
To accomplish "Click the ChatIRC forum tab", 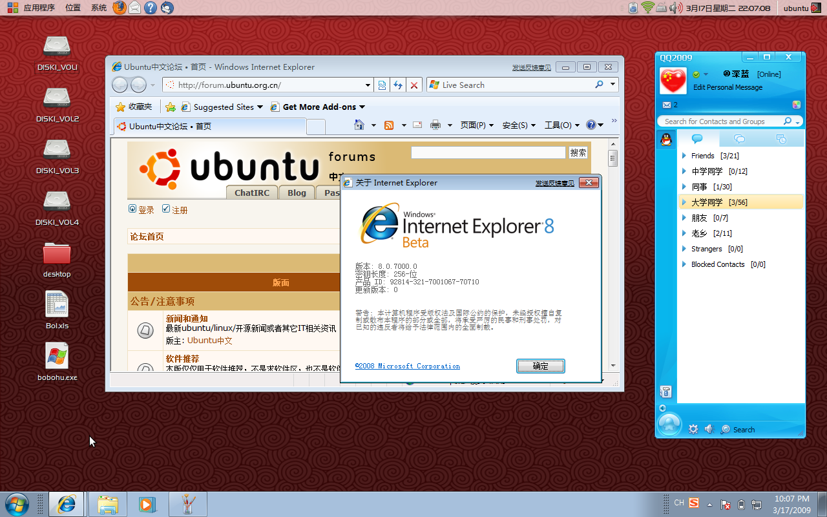I will point(252,193).
